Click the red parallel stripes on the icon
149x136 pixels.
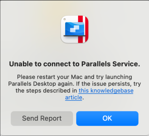(x=83, y=29)
